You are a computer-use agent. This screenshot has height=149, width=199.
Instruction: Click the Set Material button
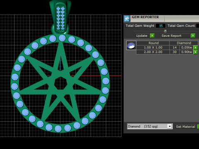185,127
